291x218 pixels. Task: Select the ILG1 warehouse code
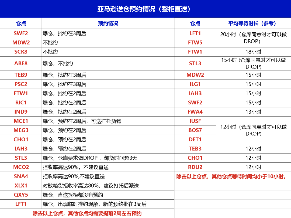195,84
